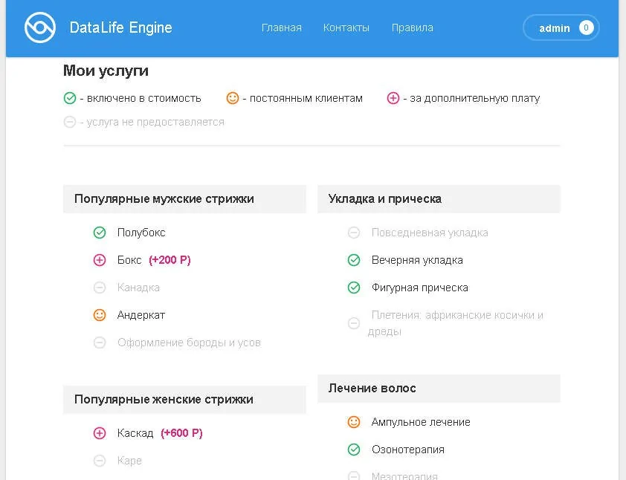
Task: Click the DataLife Engine logo icon
Action: tap(40, 27)
